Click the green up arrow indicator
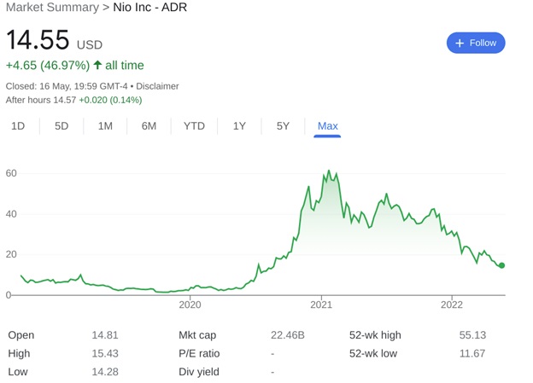Screen dimensions: 533x383 97,66
